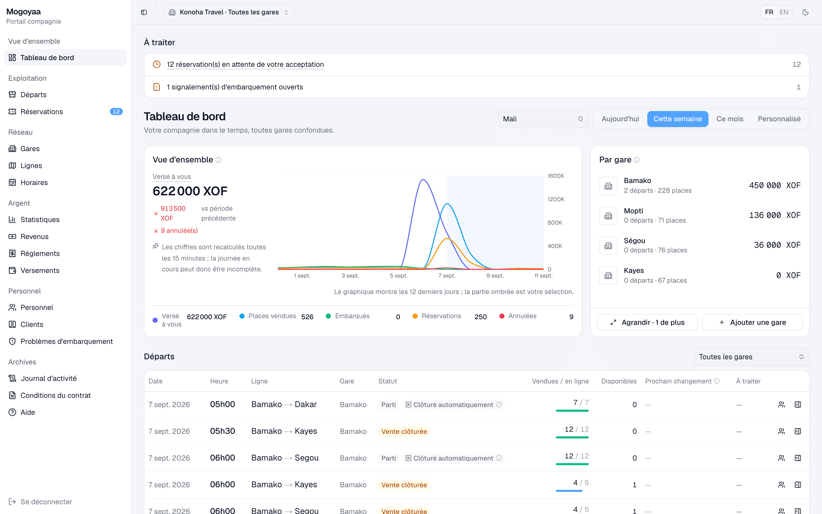The image size is (822, 514).
Task: Click the Versé à vous label
Action: pos(172,177)
